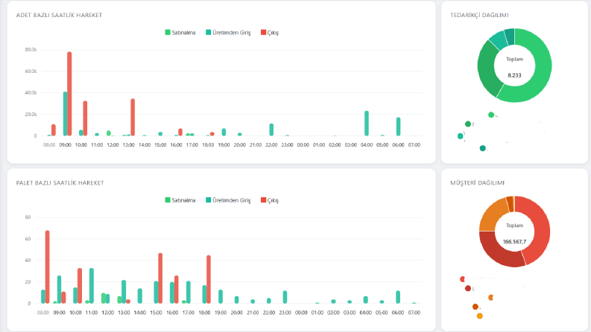This screenshot has width=591, height=332.
Task: Click the red 18:00 Çıkış bar in Palet chart
Action: coord(209,279)
